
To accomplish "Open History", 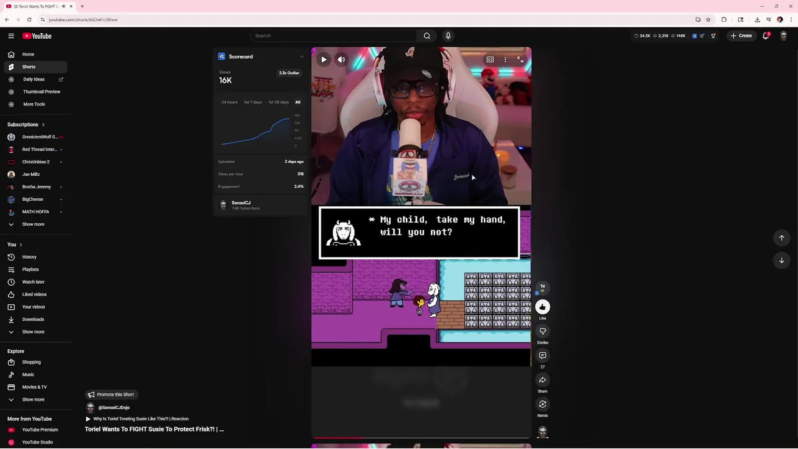I will point(36,257).
